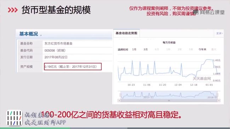Click the triple-chevron icon before slide title

click(x=13, y=10)
